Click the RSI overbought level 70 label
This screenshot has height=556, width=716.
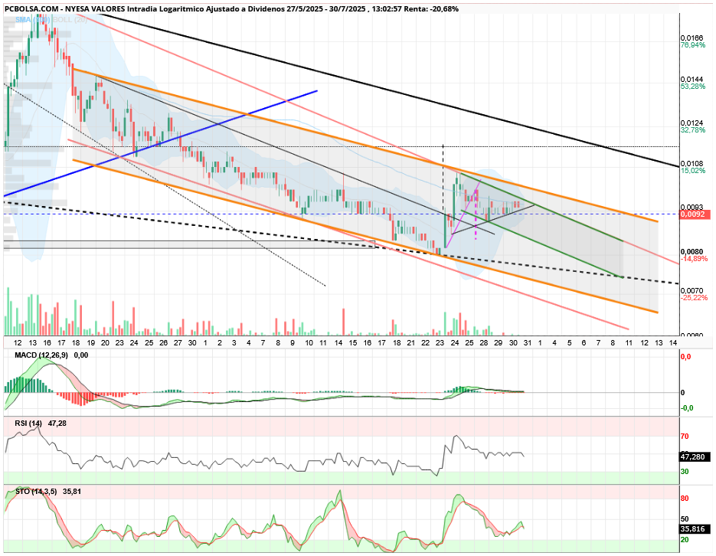tap(685, 437)
